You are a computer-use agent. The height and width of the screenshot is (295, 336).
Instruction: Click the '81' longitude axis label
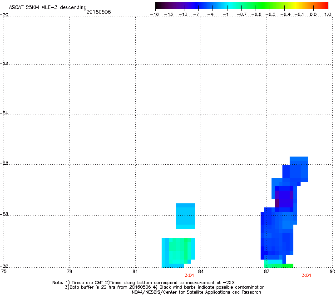point(135,271)
